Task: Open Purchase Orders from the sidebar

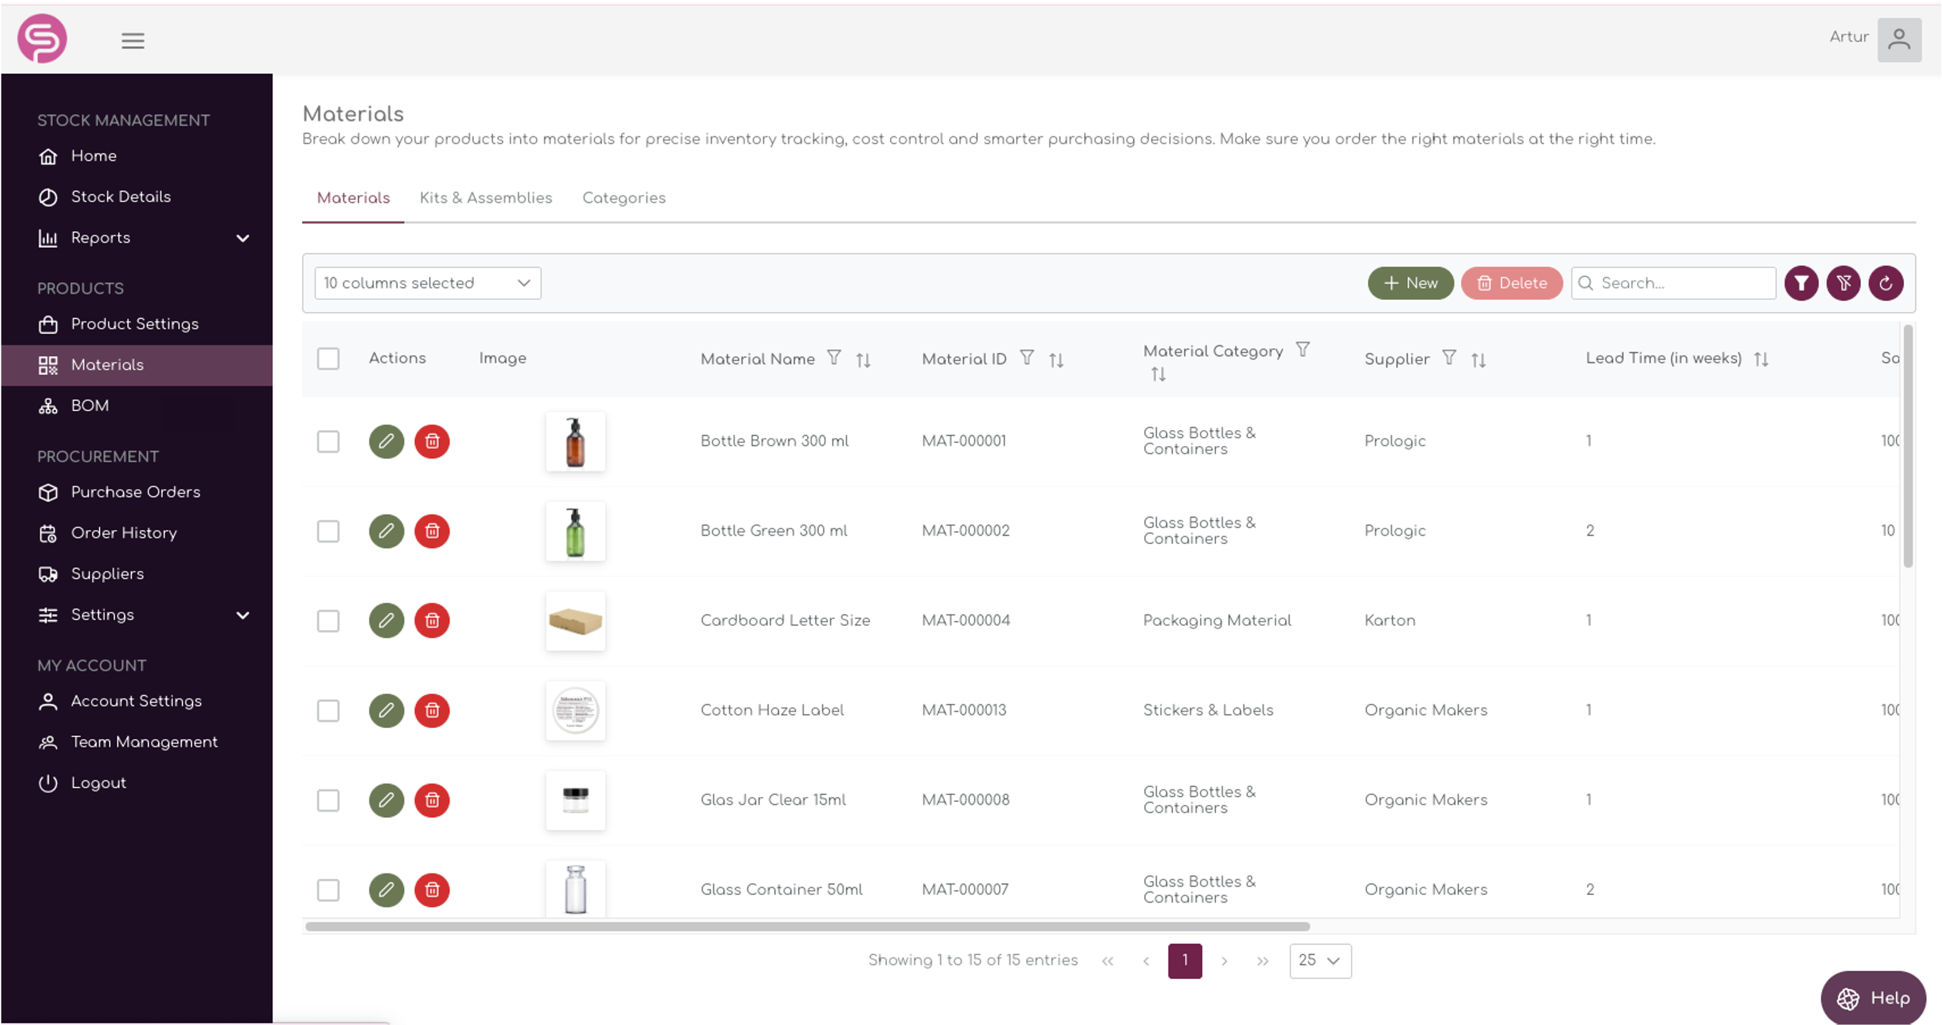Action: pyautogui.click(x=135, y=492)
